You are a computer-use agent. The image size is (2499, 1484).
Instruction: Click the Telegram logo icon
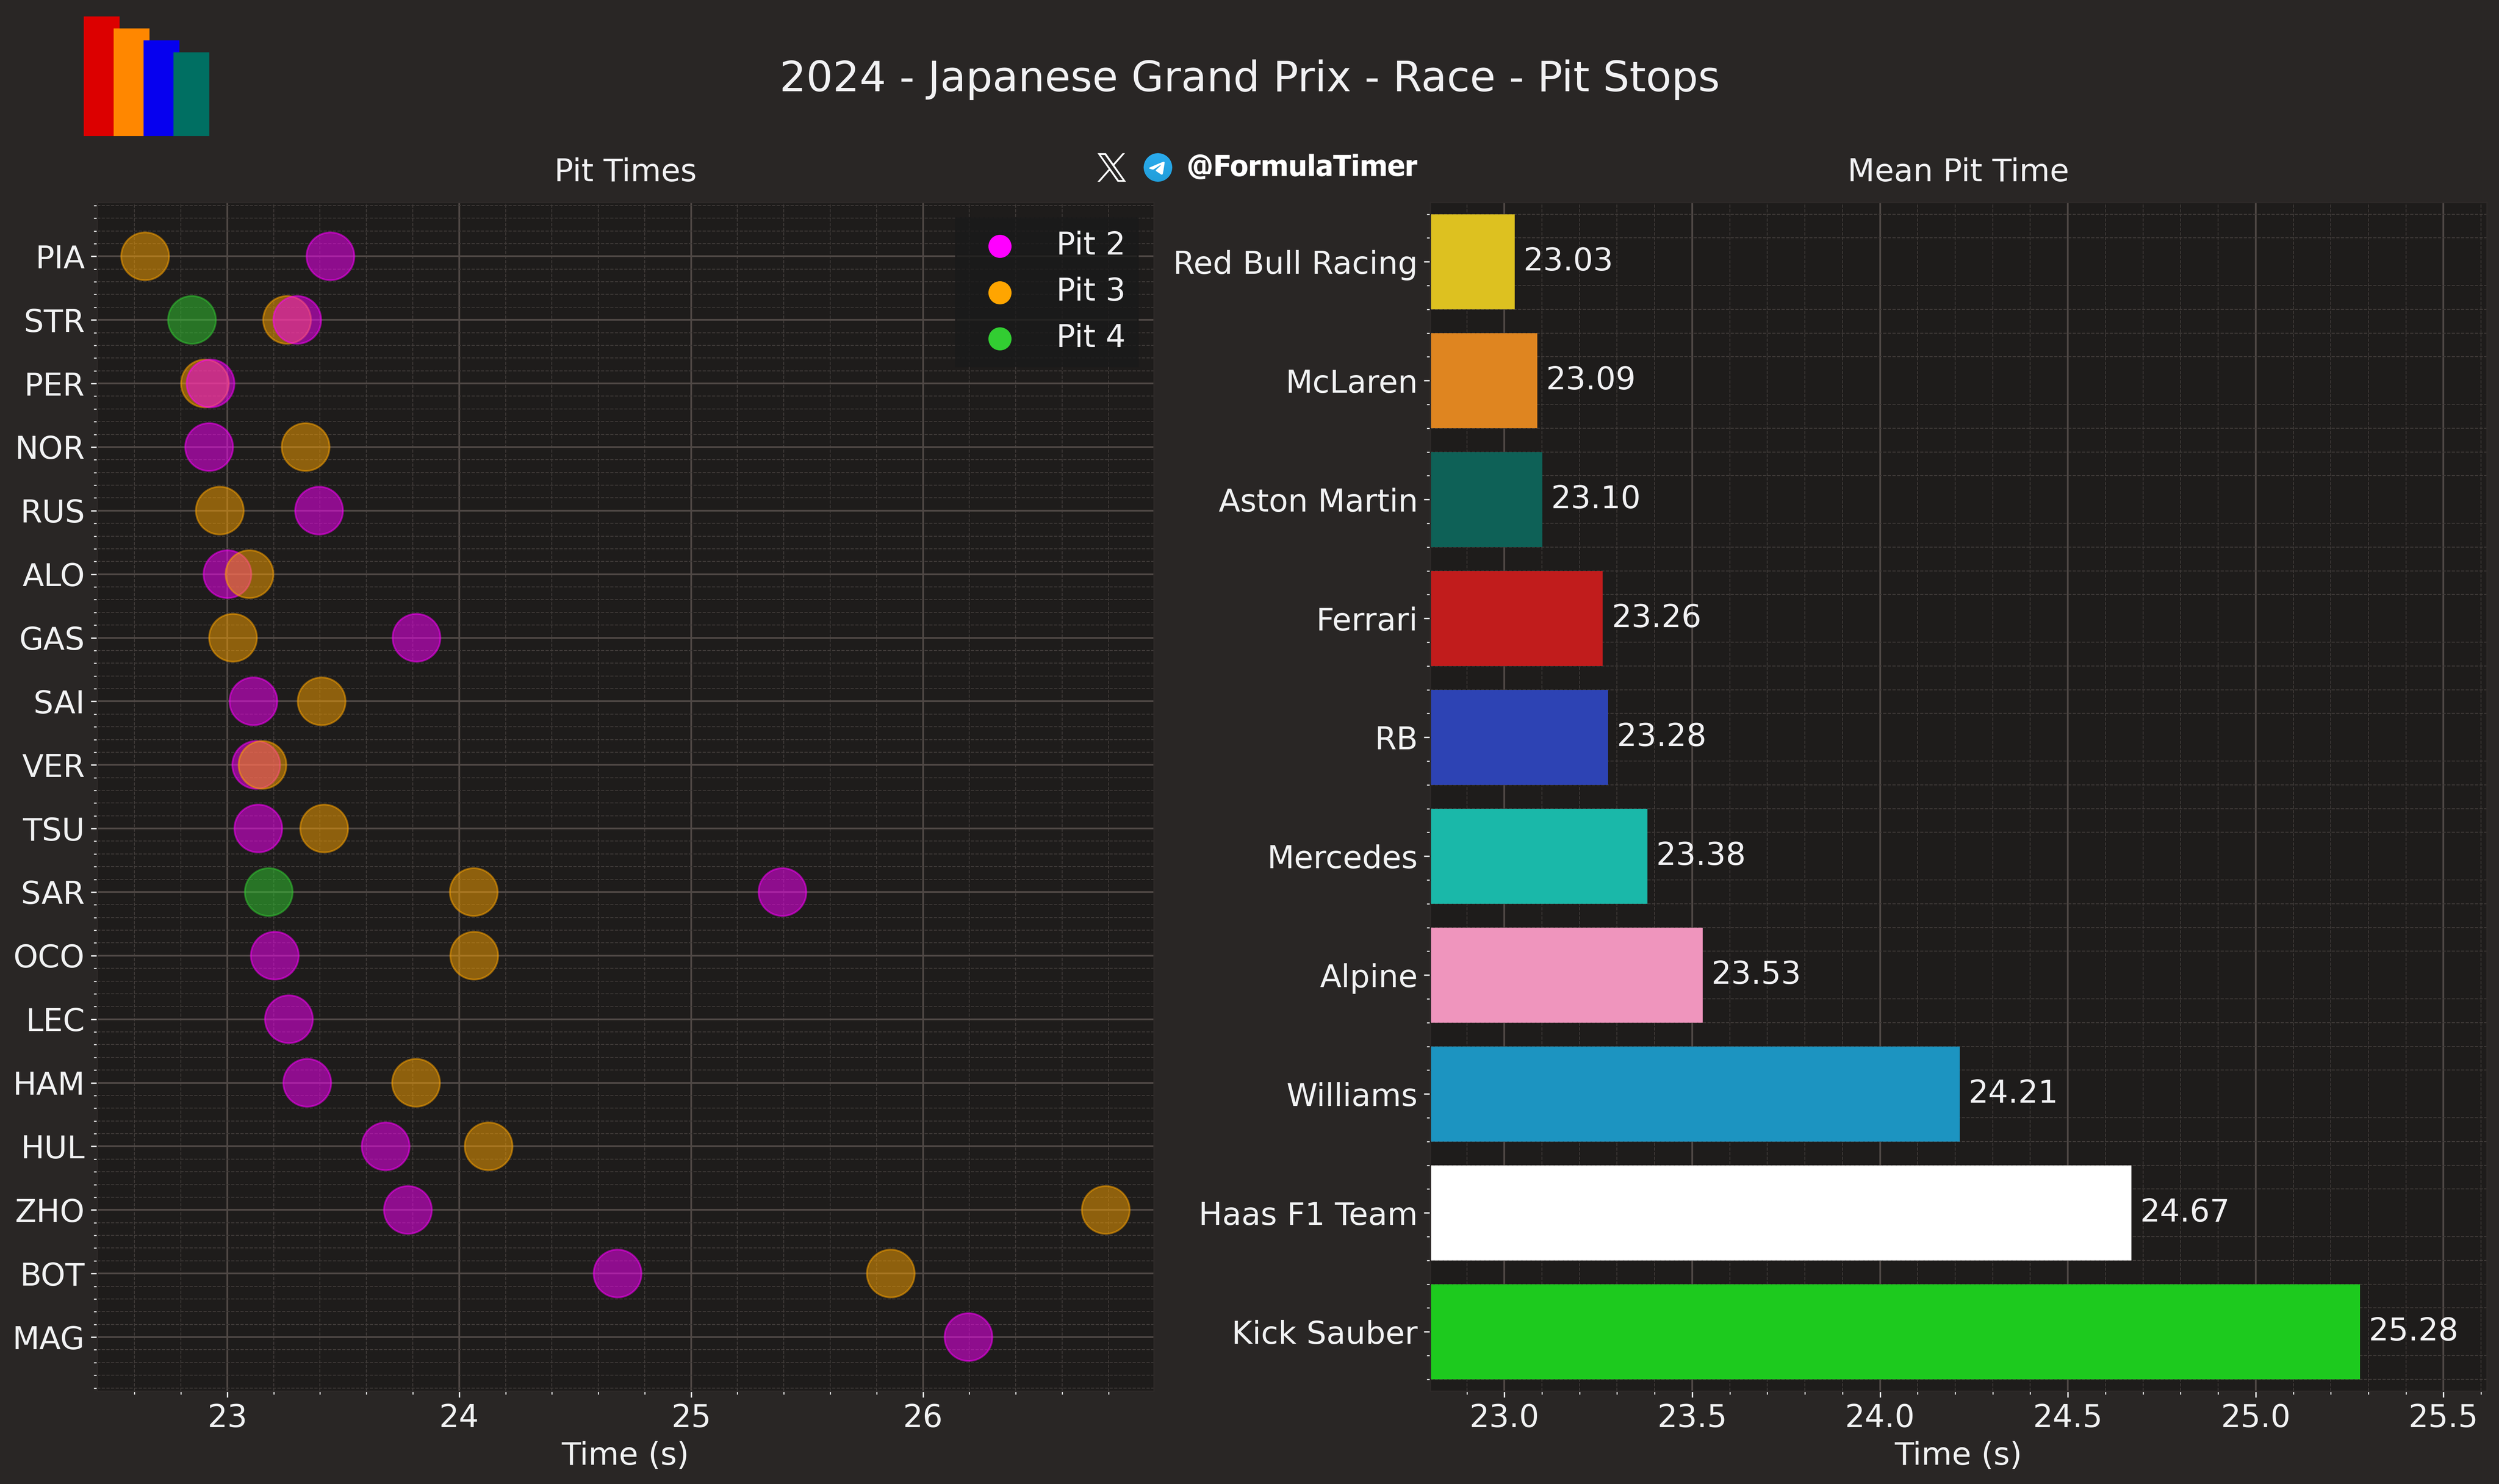pyautogui.click(x=1158, y=167)
